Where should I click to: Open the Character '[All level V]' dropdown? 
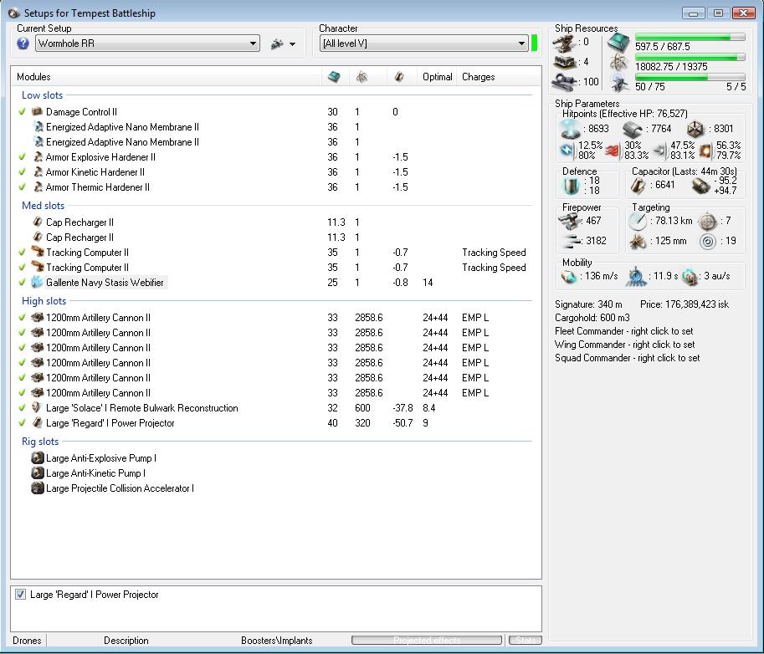point(424,43)
